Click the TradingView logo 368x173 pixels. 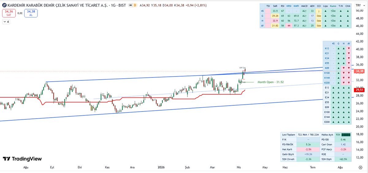click(x=22, y=159)
